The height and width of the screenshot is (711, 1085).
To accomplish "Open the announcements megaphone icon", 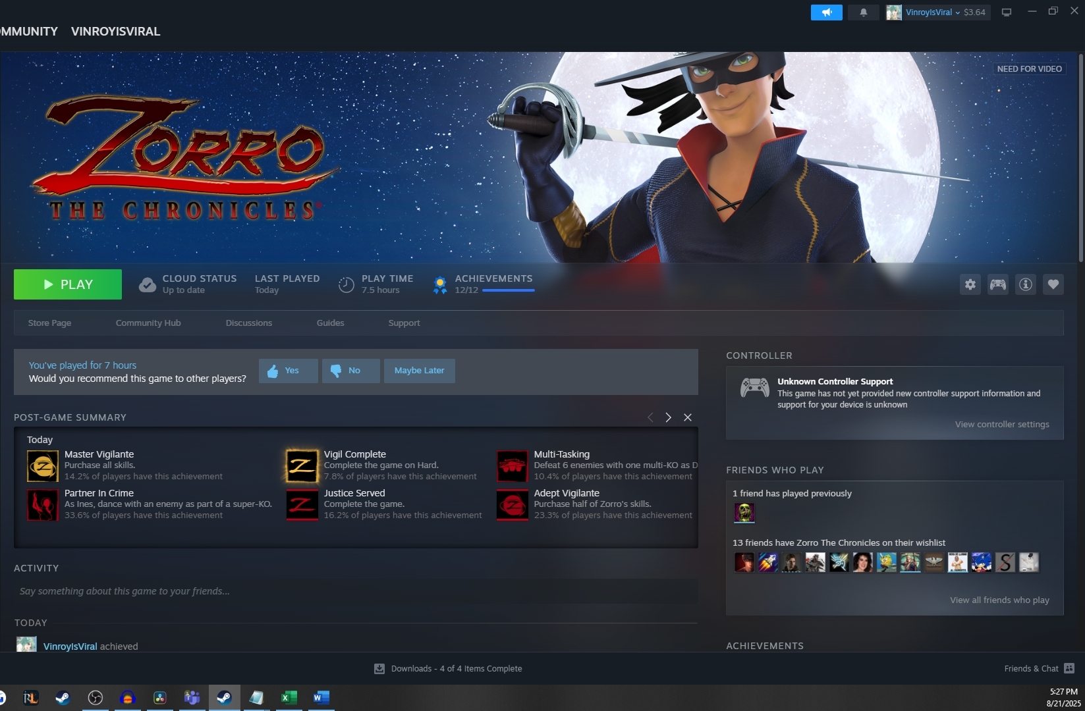I will tap(826, 12).
